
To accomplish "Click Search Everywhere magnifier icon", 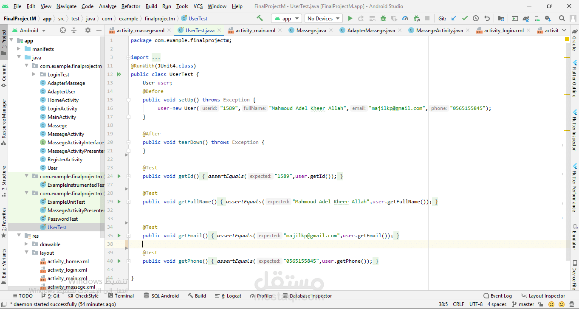I will (562, 18).
